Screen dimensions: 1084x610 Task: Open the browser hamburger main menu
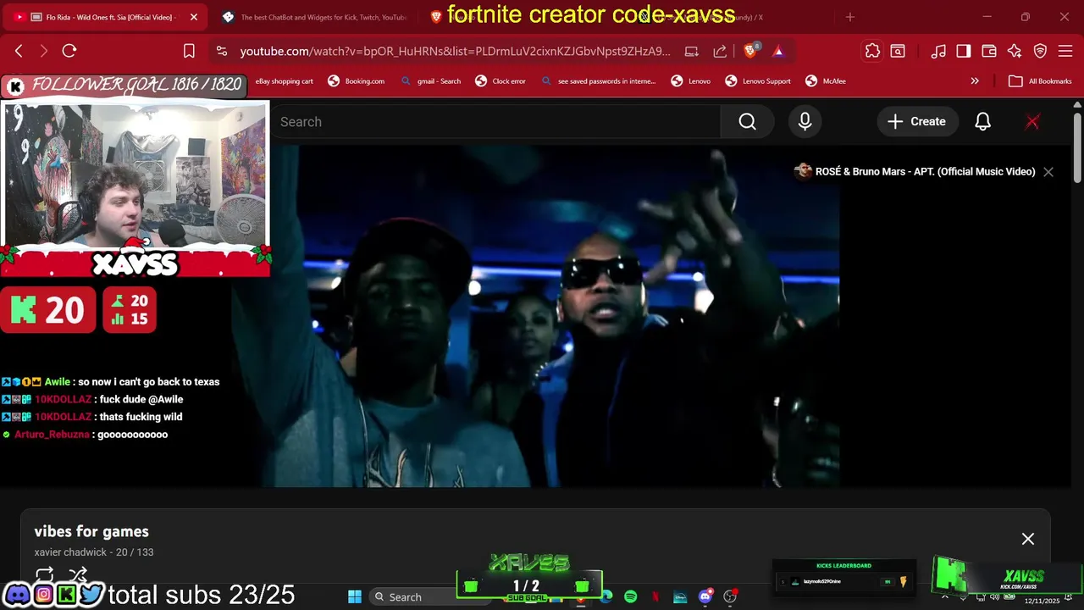(1065, 51)
